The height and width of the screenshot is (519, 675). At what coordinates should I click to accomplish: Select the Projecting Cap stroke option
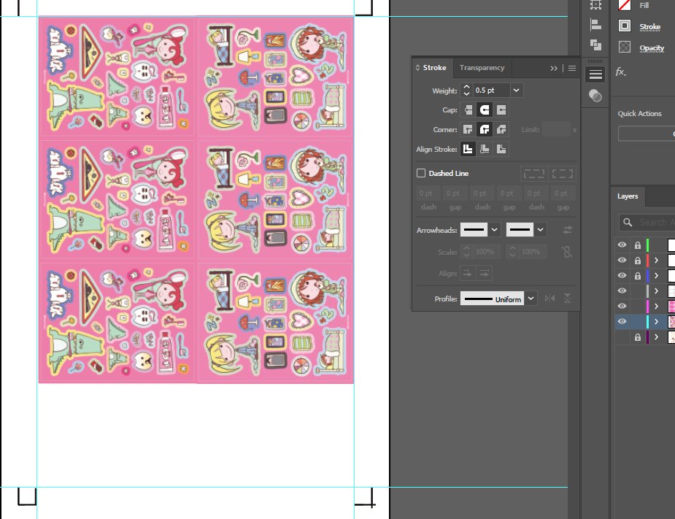pos(501,109)
